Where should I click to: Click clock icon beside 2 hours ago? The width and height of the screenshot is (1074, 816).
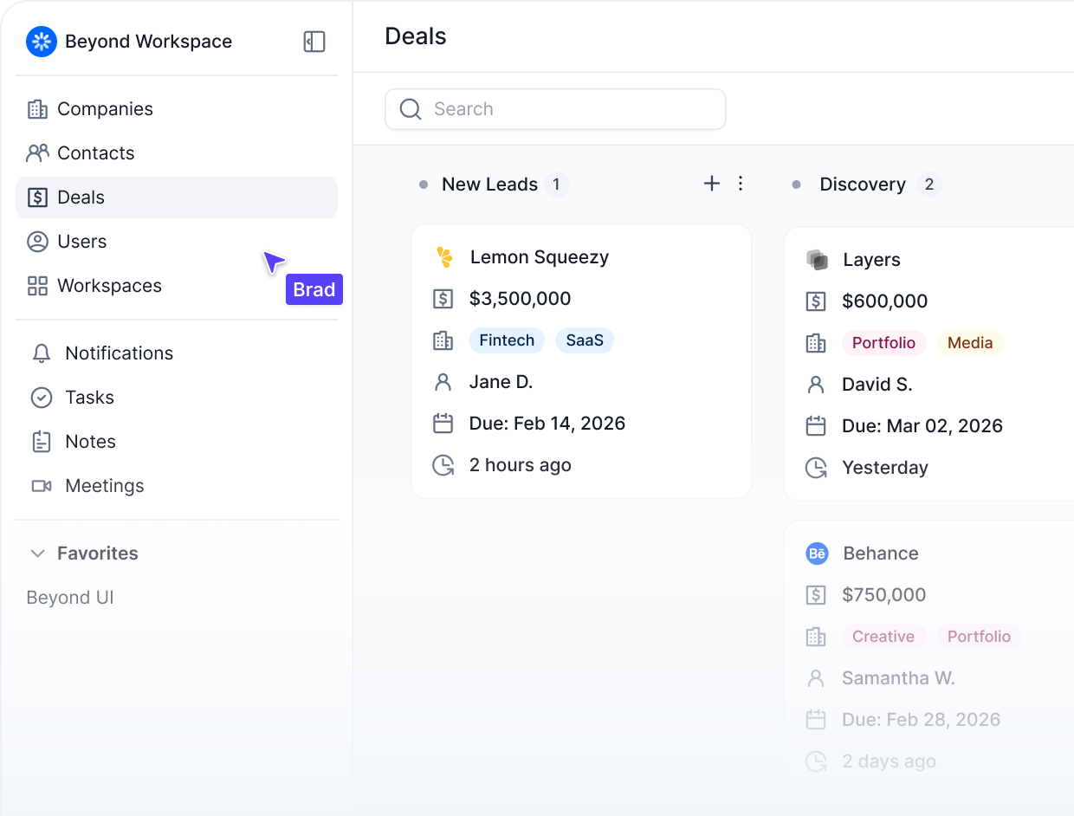[443, 465]
